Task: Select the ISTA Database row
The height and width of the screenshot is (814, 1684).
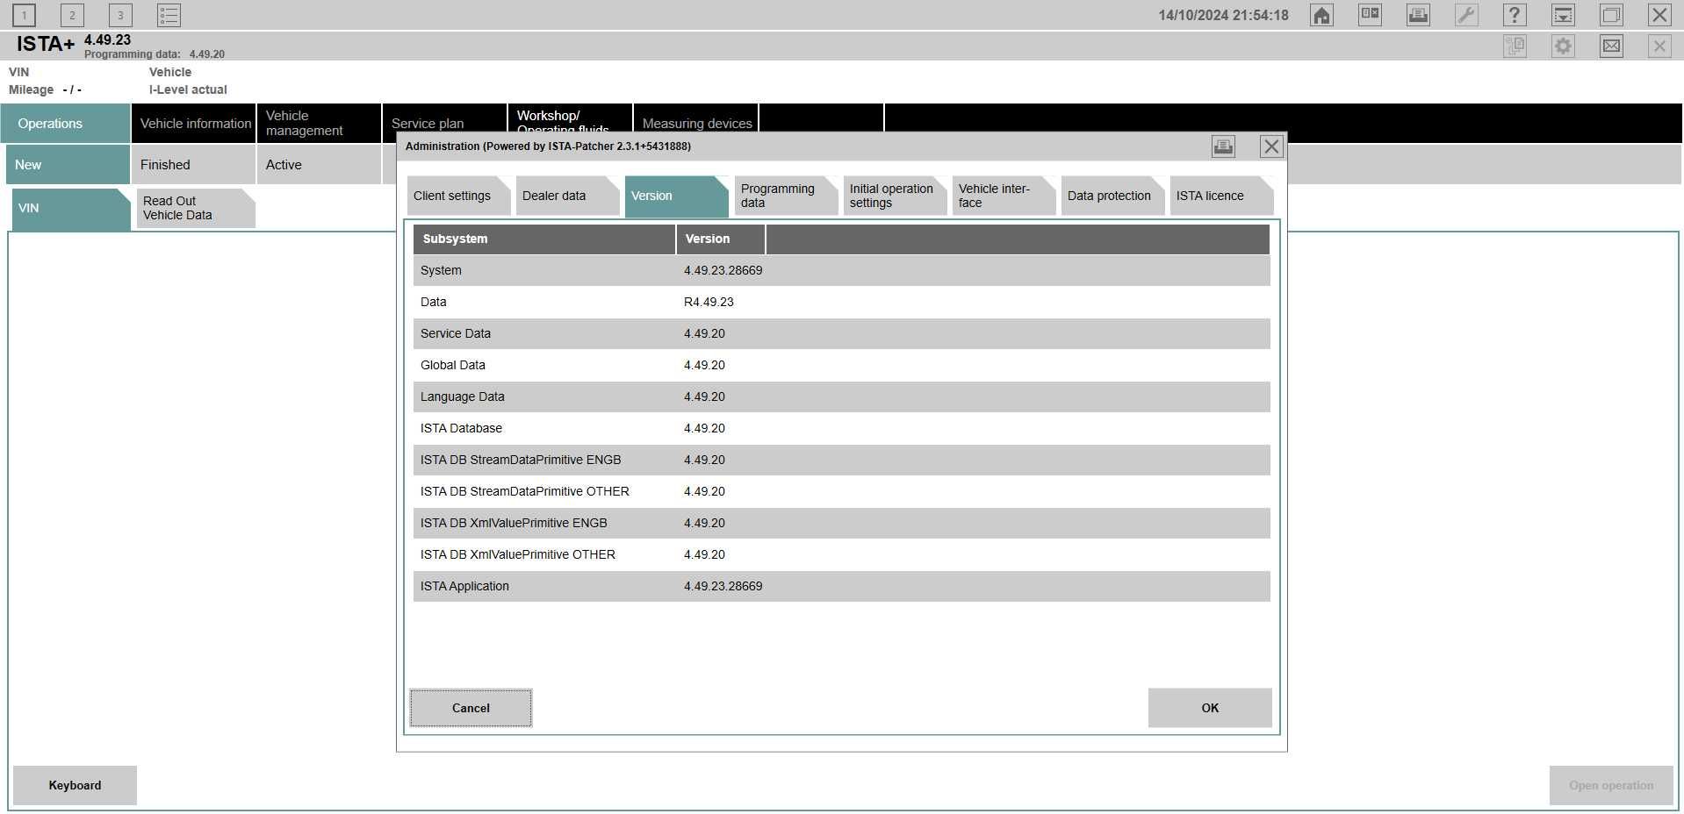Action: [x=841, y=428]
